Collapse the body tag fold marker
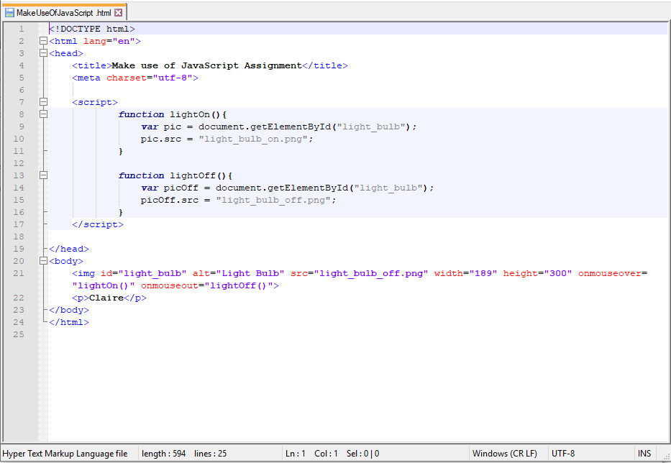This screenshot has height=463, width=671. coord(44,261)
